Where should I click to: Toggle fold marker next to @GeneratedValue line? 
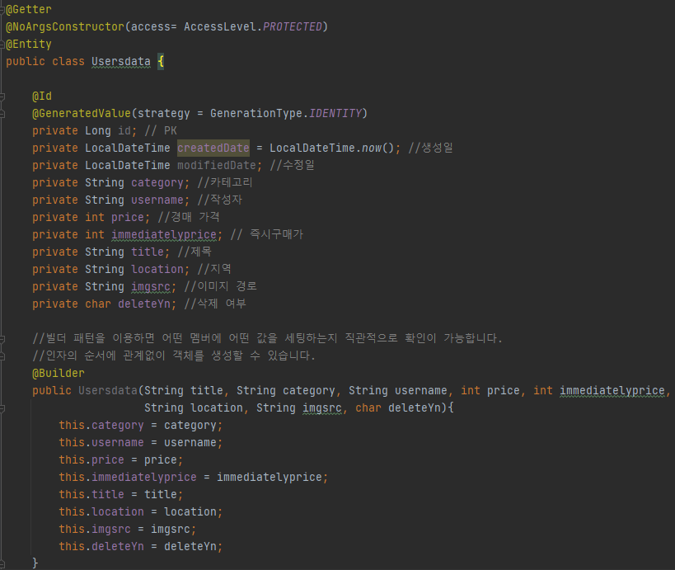(2, 114)
